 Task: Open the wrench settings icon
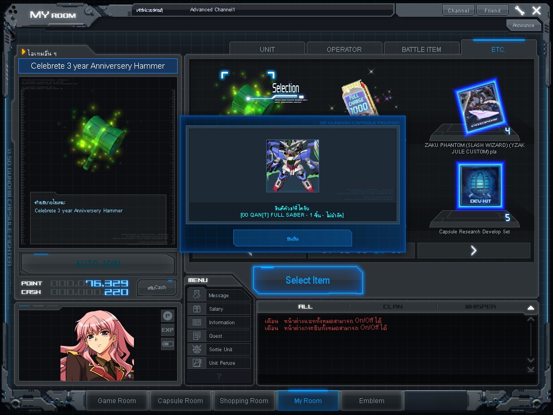point(520,10)
